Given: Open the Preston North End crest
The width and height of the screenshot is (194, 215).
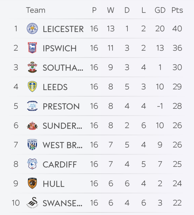Looking at the screenshot, I should pos(32,106).
